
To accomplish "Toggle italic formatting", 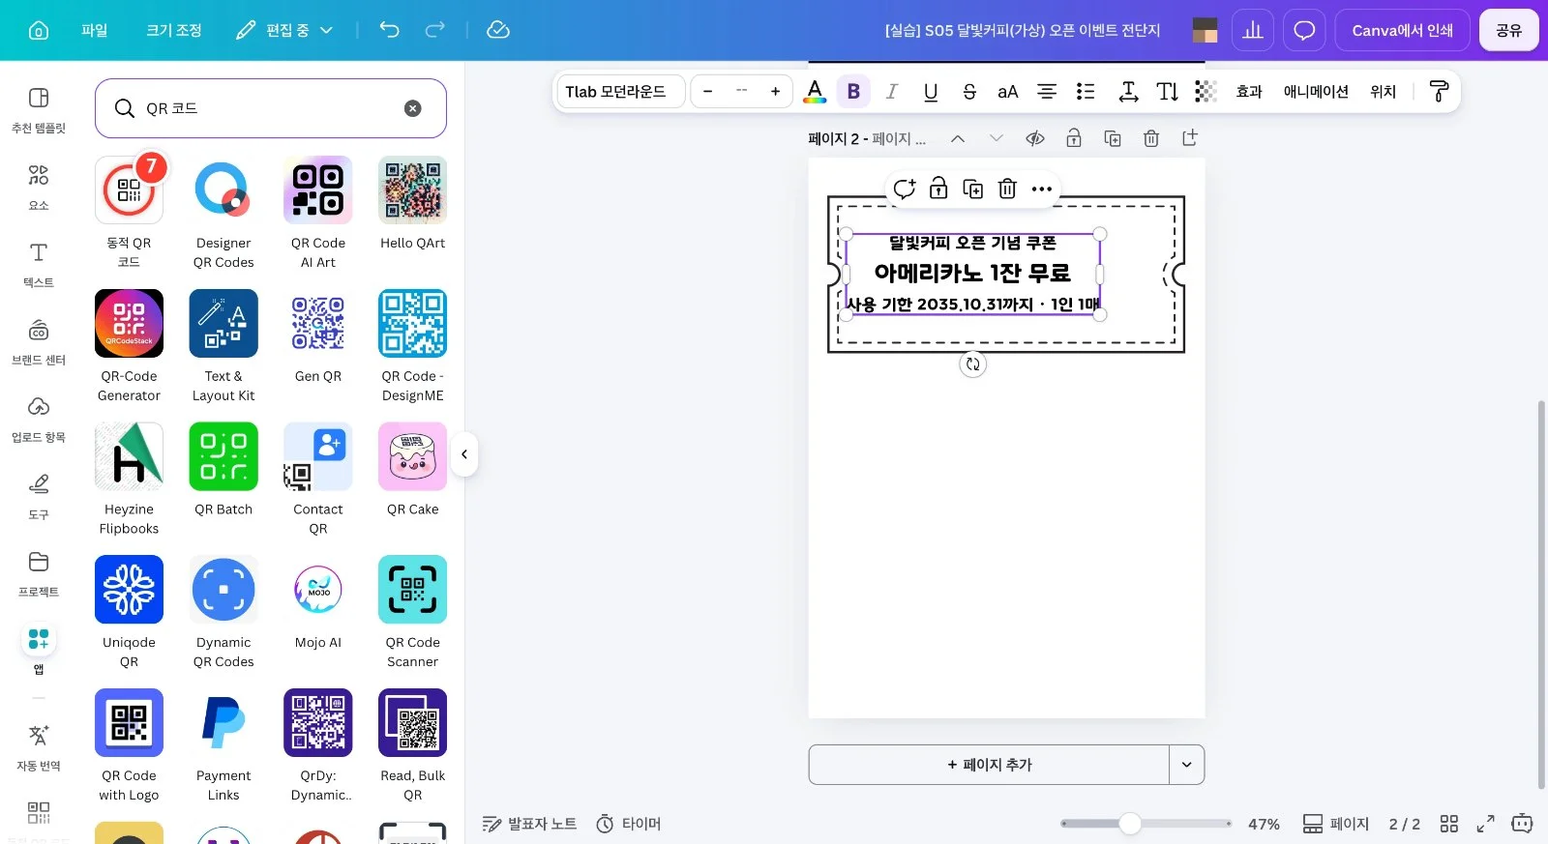I will point(892,91).
